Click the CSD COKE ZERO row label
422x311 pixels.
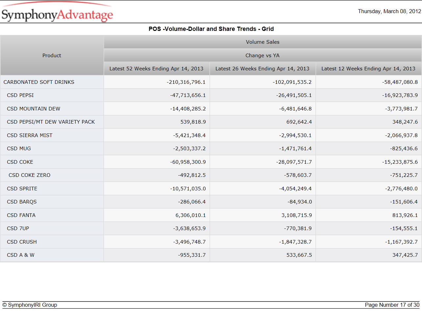(x=30, y=175)
